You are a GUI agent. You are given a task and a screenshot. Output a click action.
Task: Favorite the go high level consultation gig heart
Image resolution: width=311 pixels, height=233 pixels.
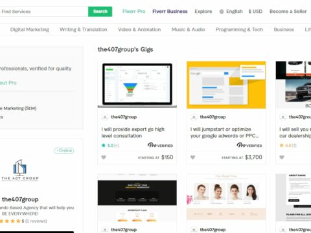pyautogui.click(x=104, y=157)
